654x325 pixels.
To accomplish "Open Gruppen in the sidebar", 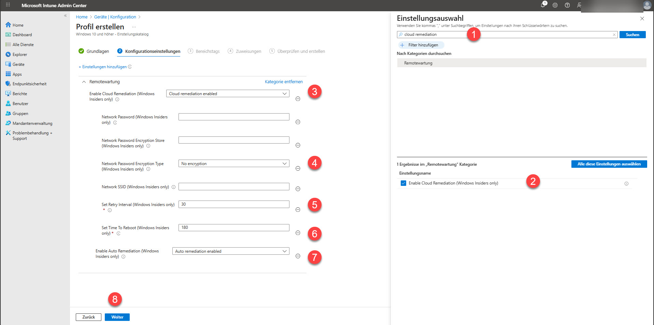I will (20, 114).
